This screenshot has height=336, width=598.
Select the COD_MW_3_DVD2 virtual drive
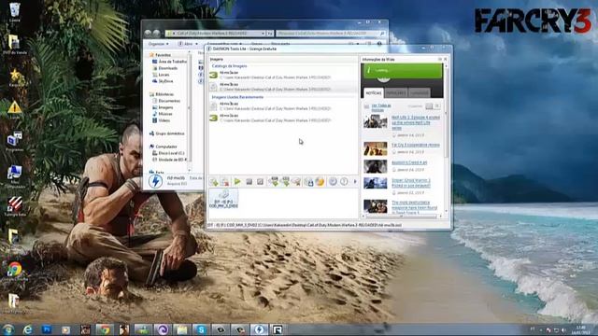pyautogui.click(x=223, y=199)
